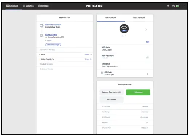This screenshot has height=136, width=190.
Task: Click the WiFi Name value NTGR_AEDB
Action: click(106, 50)
